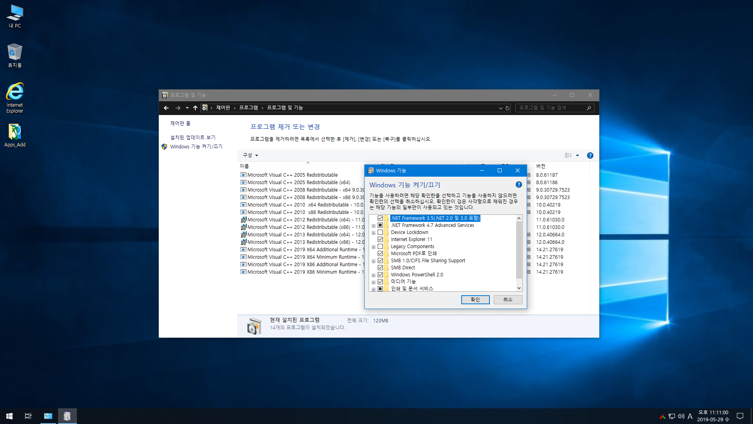The image size is (753, 424).
Task: Open the notification center icon
Action: (740, 416)
